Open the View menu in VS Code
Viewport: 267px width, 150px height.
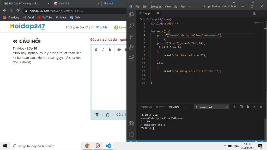coord(168,7)
